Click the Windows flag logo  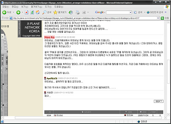click(x=167, y=7)
